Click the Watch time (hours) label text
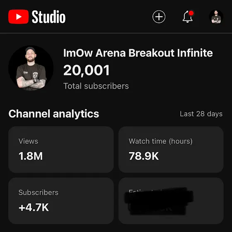 pos(161,141)
